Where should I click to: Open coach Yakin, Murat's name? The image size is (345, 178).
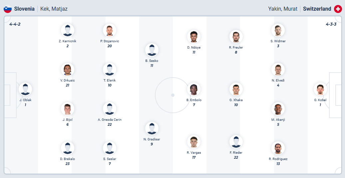tap(283, 9)
